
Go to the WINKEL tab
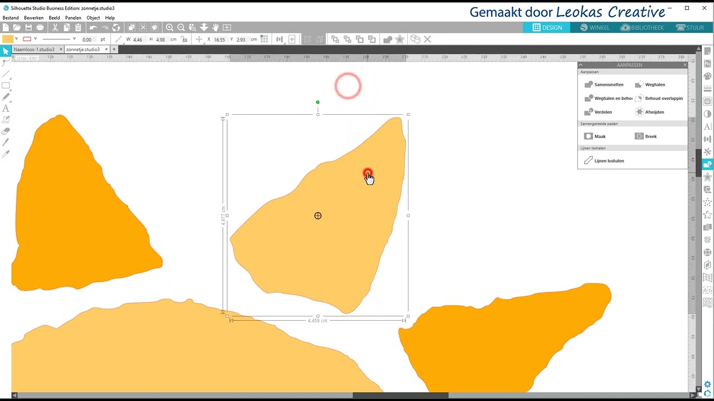point(595,27)
